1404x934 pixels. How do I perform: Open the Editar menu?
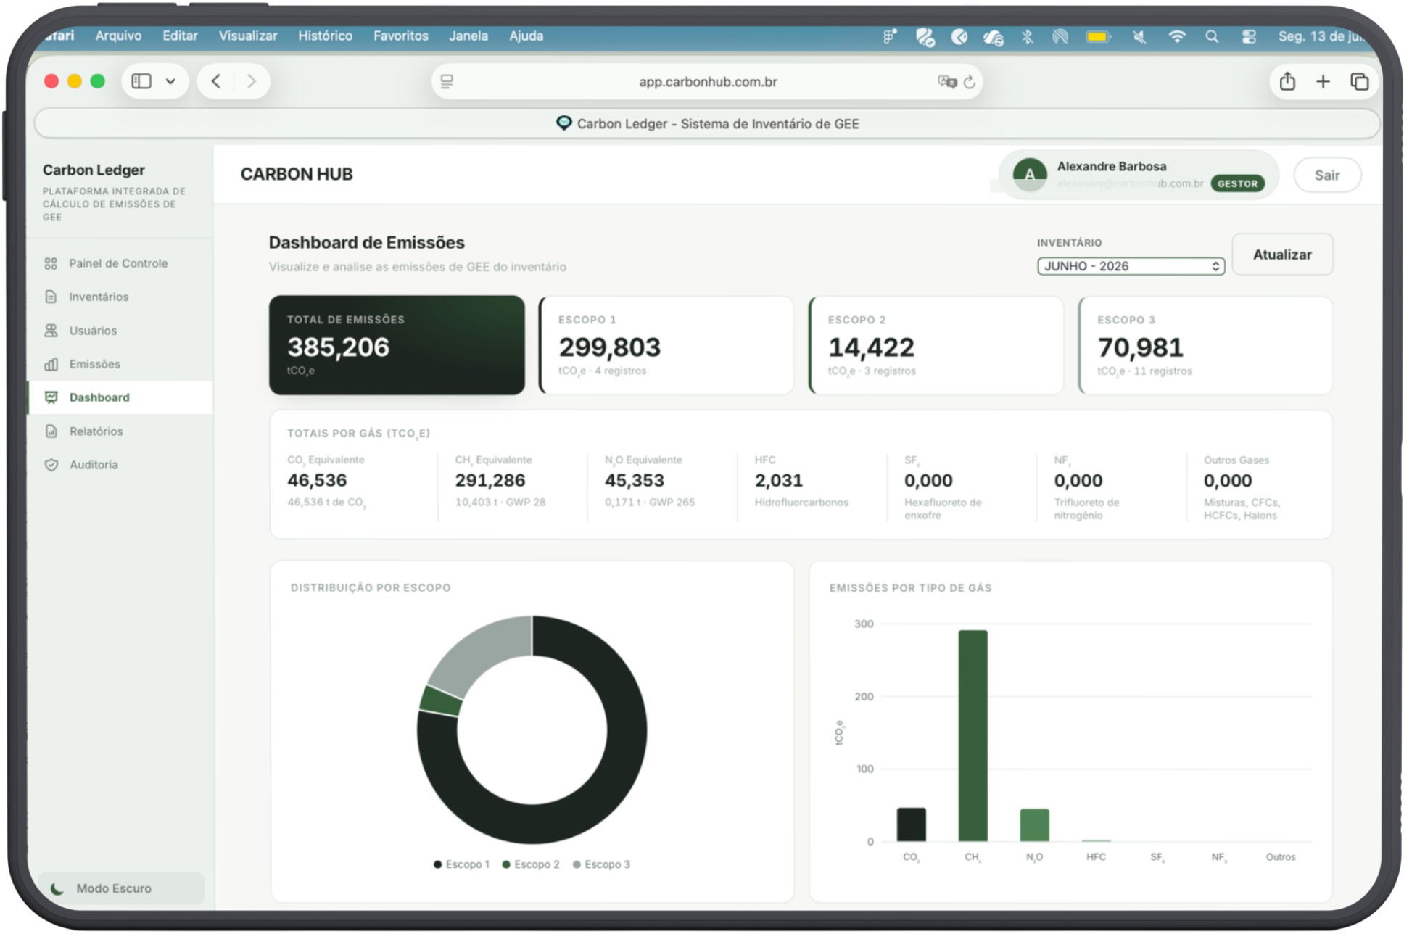180,36
